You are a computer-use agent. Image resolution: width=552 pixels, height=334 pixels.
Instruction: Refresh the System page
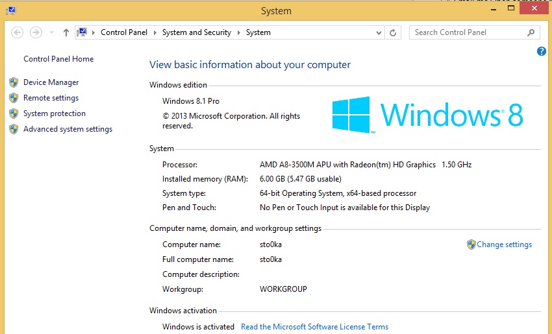(x=393, y=32)
